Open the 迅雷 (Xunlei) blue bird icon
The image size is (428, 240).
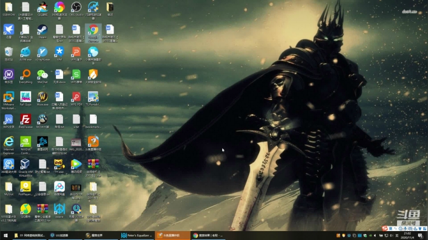click(8, 31)
